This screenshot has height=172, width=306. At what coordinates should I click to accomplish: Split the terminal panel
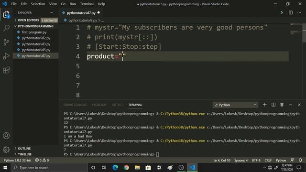pyautogui.click(x=273, y=105)
